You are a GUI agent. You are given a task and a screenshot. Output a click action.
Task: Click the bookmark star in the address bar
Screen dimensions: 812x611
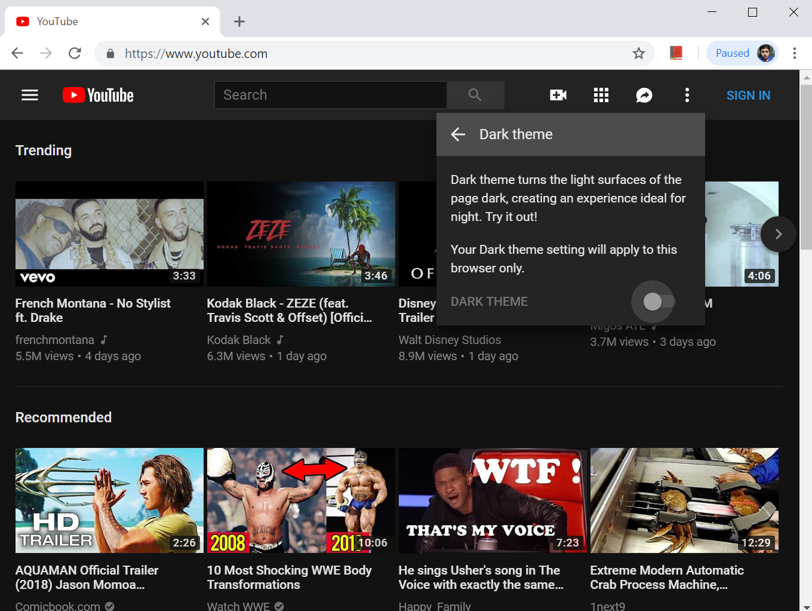[x=639, y=53]
